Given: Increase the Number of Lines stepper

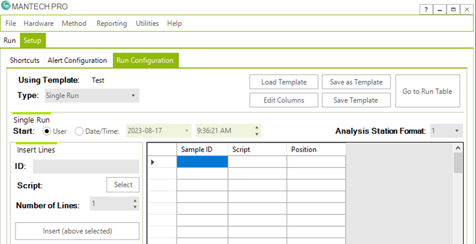Looking at the screenshot, I should coord(135,201).
